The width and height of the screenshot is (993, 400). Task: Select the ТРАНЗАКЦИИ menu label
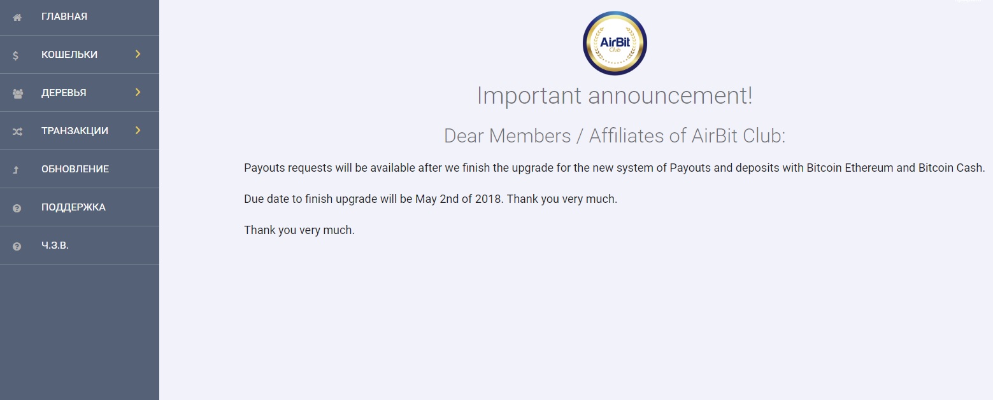click(x=75, y=131)
